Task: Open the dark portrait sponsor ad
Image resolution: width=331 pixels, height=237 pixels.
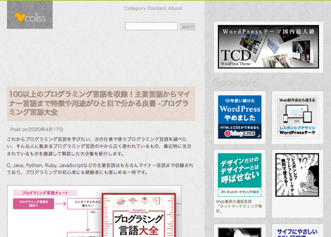Action: [240, 233]
